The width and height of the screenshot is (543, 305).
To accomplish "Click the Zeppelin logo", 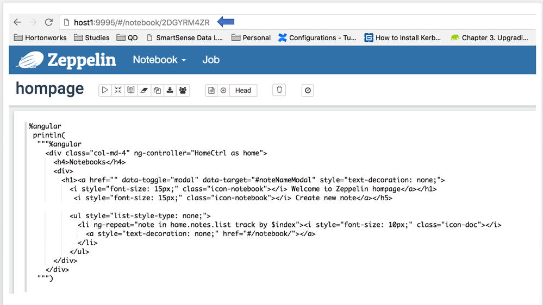I will coord(66,60).
